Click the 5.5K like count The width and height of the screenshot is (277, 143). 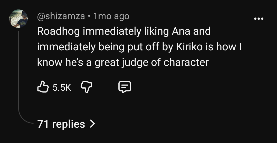point(62,87)
